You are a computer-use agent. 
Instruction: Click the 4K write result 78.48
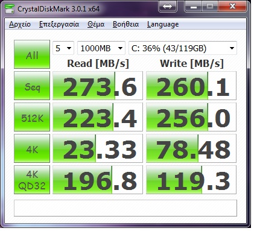191,148
